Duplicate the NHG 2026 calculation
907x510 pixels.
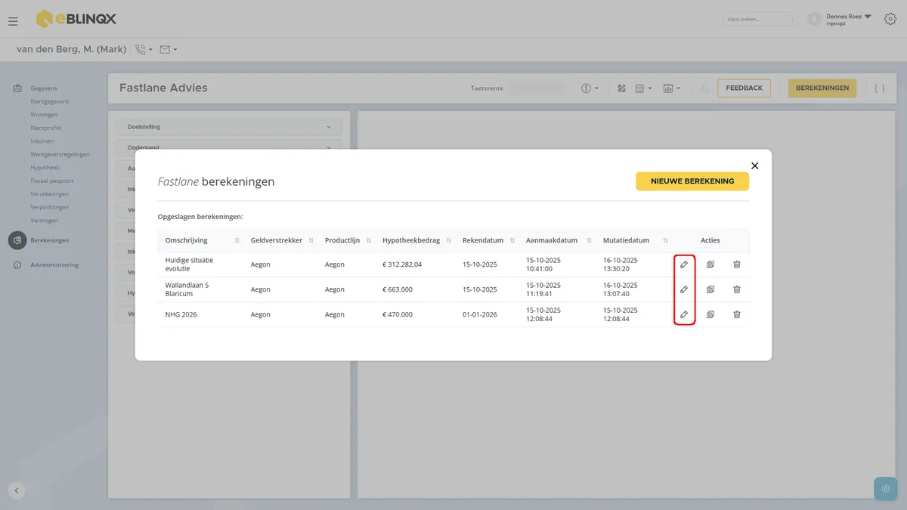(x=710, y=314)
